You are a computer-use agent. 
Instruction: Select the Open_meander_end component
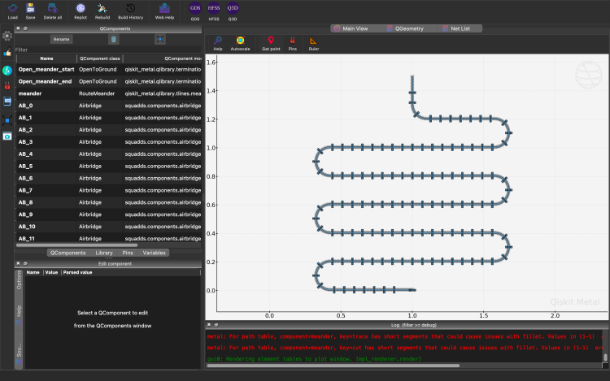[109, 81]
